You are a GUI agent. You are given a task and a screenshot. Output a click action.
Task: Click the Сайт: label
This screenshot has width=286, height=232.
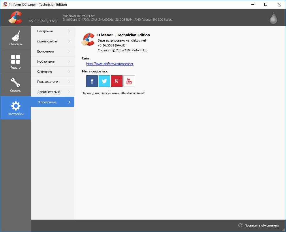[86, 58]
